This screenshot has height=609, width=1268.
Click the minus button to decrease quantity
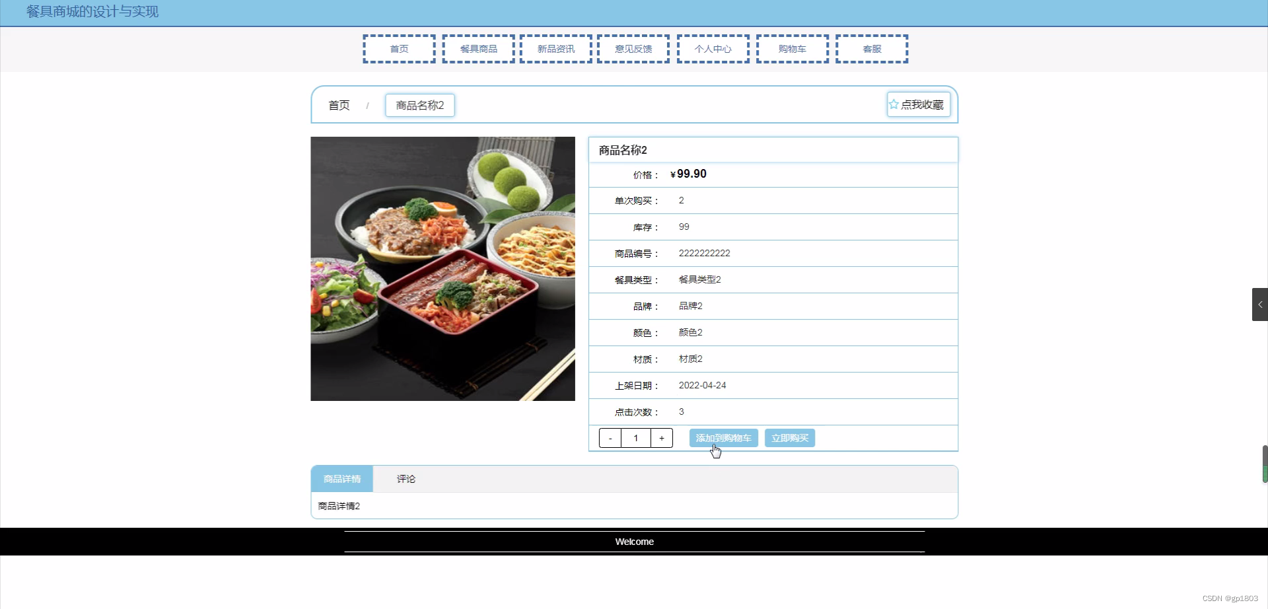coord(610,437)
